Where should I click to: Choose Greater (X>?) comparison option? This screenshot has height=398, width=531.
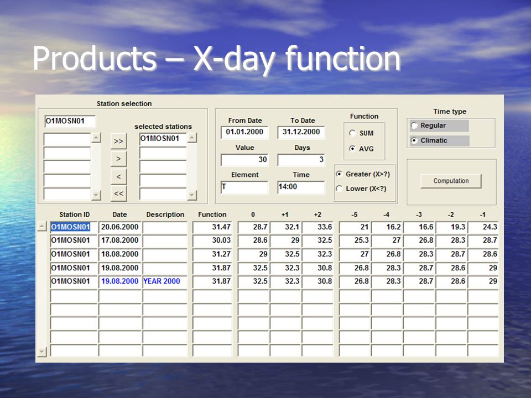[339, 174]
